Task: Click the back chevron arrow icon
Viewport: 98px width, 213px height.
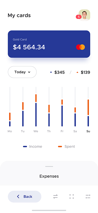Action: [x=18, y=196]
